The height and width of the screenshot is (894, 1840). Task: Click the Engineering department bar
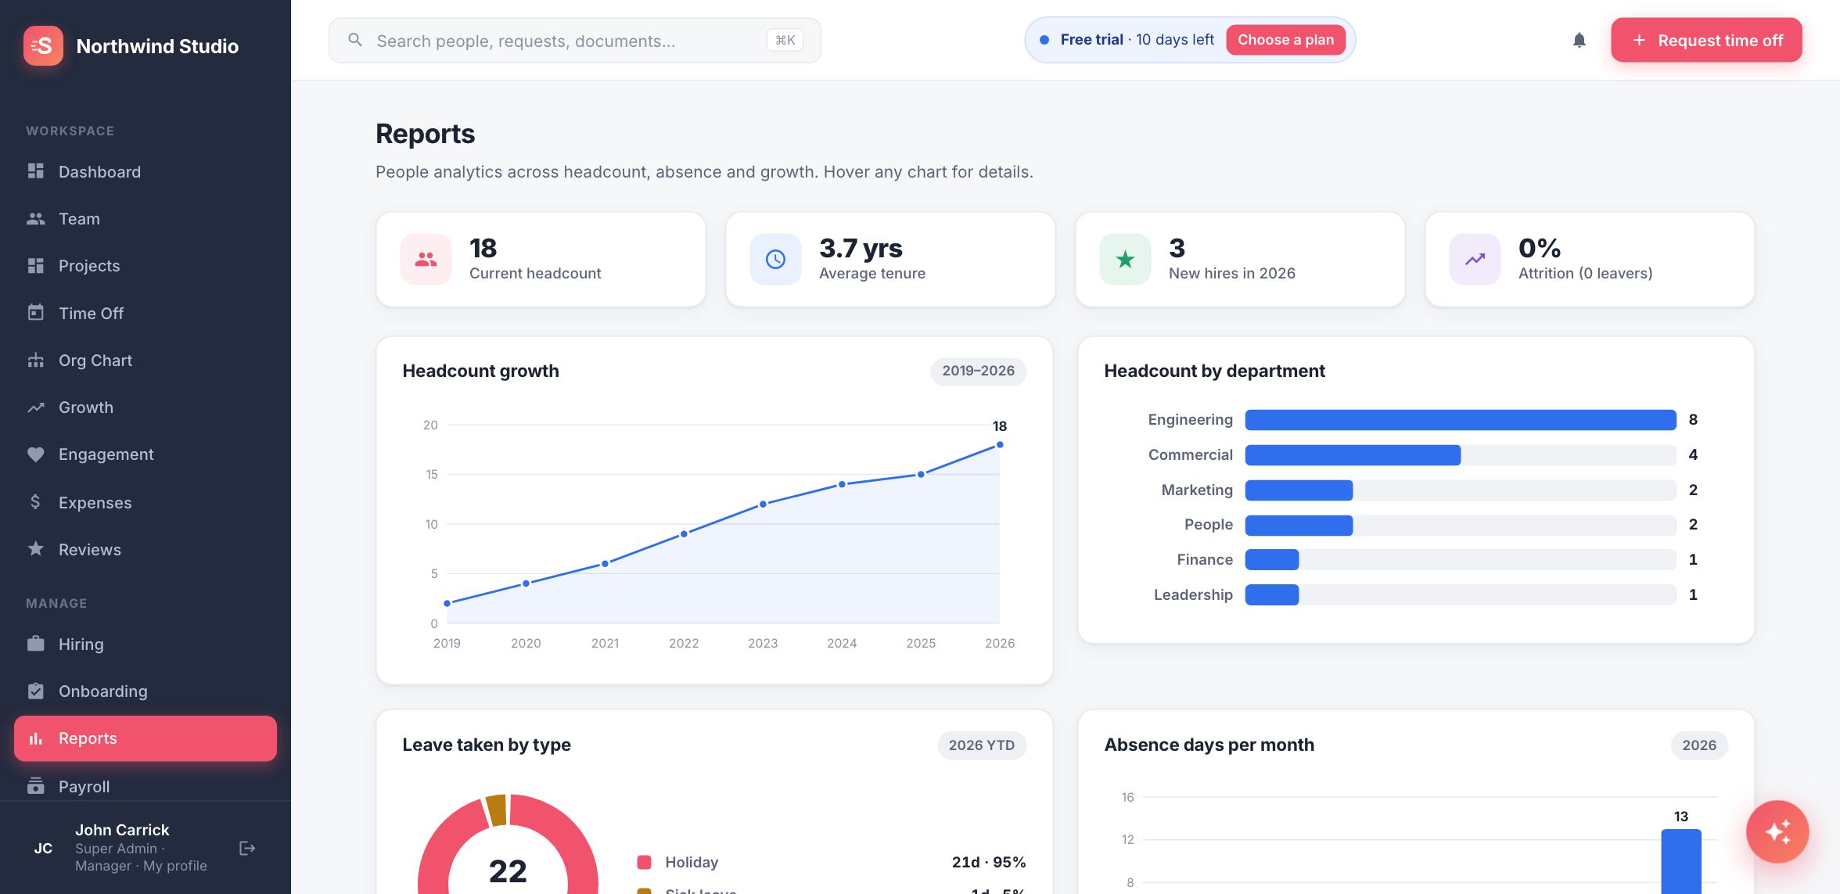(1460, 420)
